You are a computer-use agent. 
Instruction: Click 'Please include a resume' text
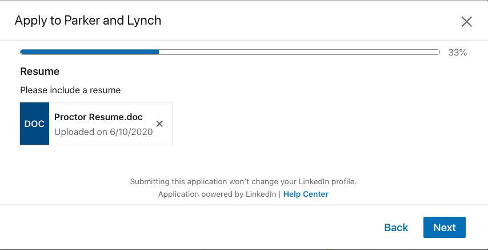tap(70, 90)
